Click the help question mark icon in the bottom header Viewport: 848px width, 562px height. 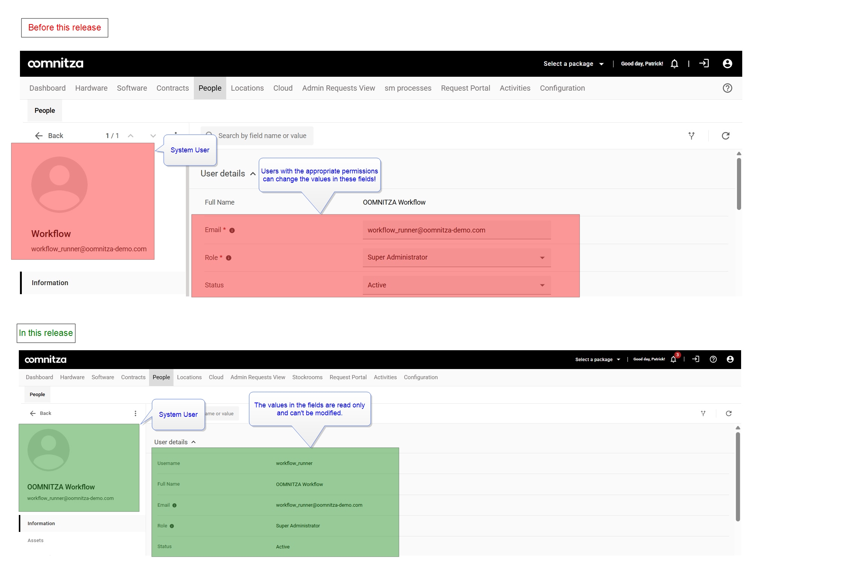[713, 359]
